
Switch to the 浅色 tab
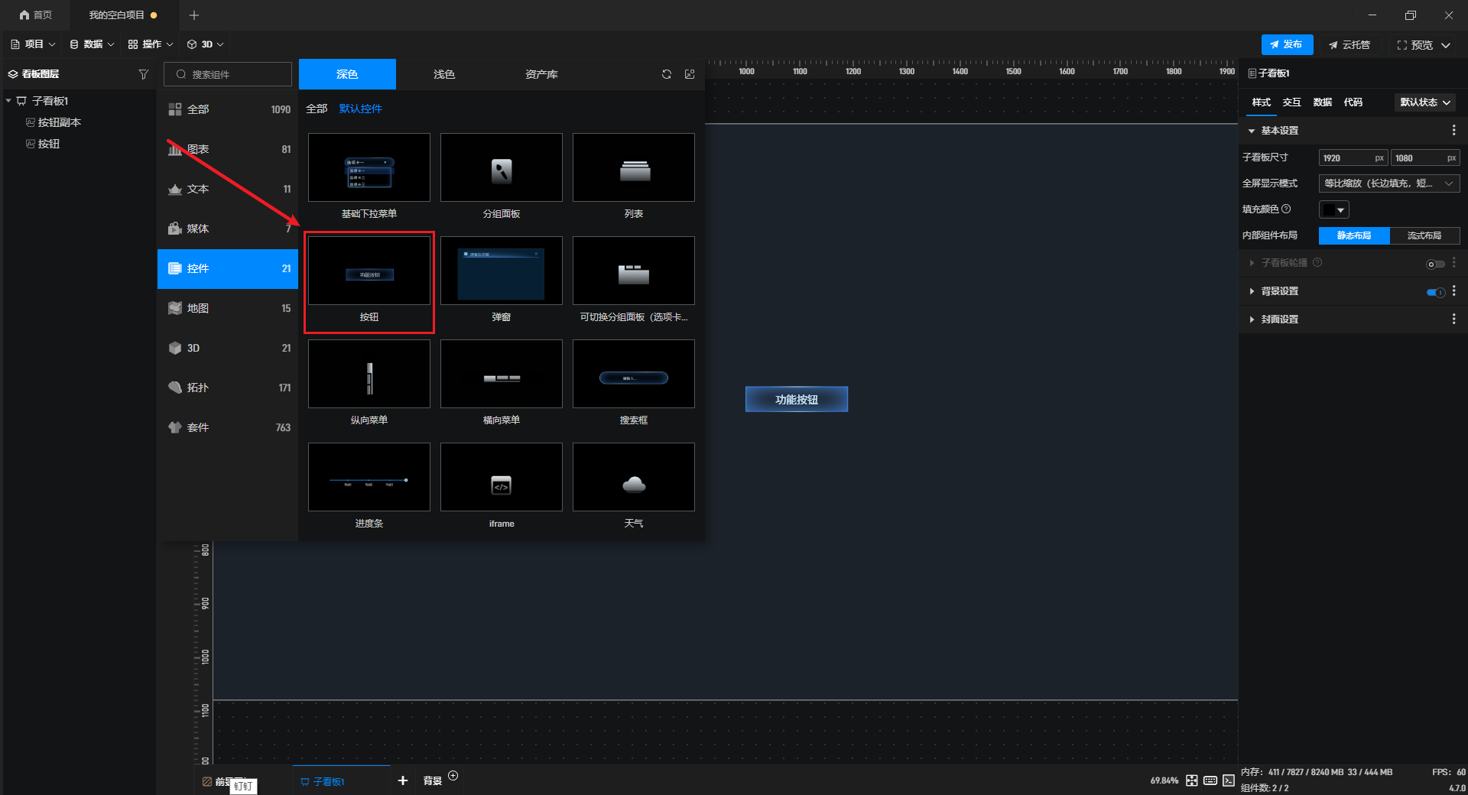(x=444, y=74)
